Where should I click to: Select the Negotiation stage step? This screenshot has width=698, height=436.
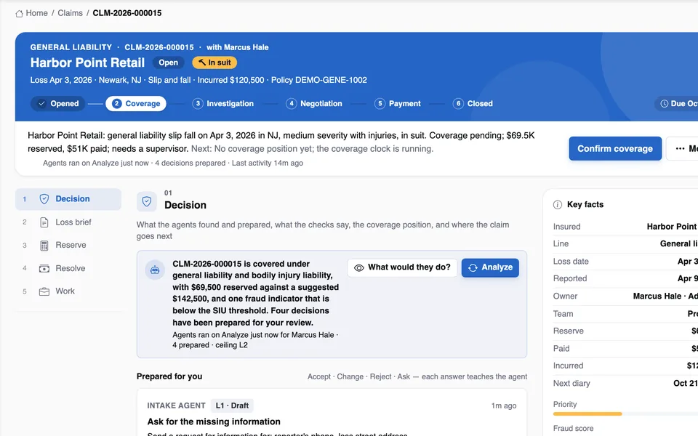click(314, 104)
